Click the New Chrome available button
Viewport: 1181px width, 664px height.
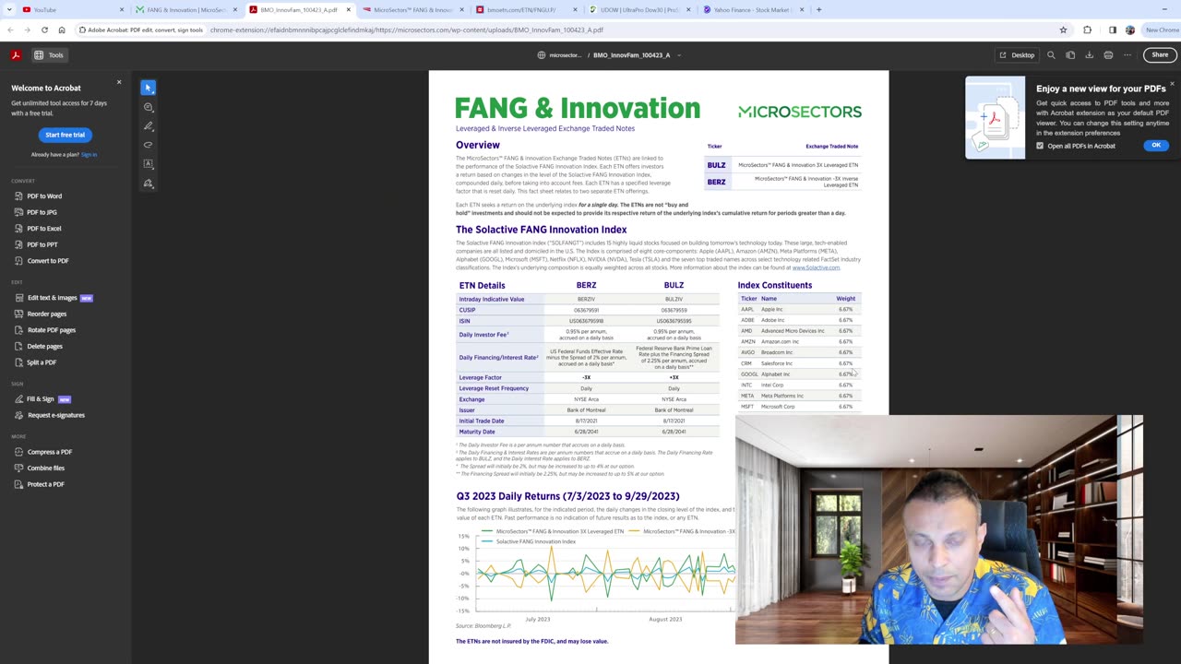pyautogui.click(x=1161, y=30)
